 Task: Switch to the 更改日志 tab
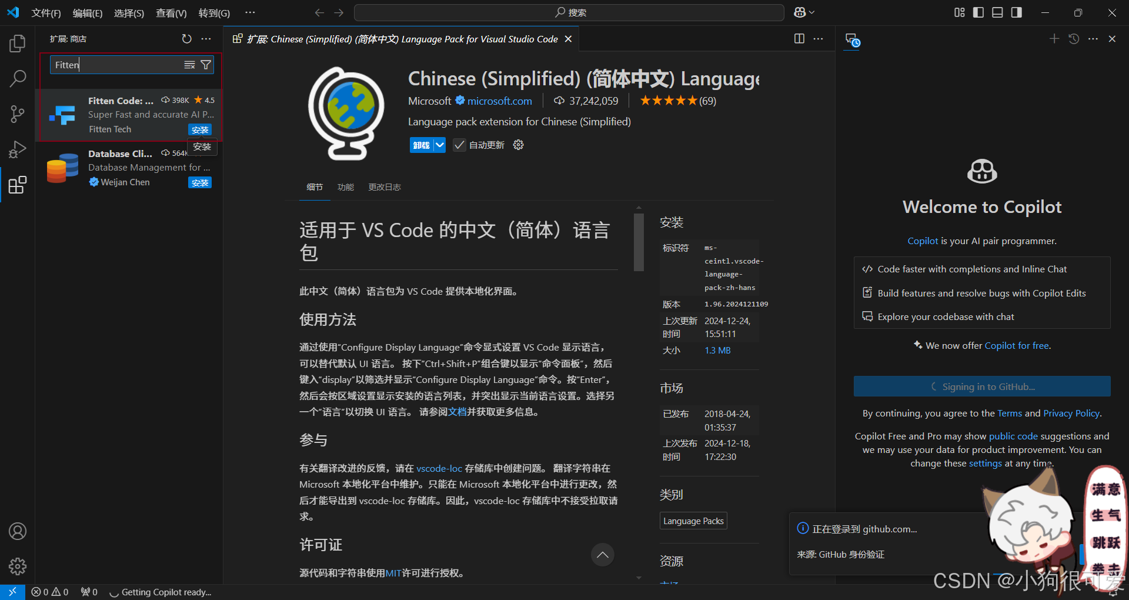[385, 187]
